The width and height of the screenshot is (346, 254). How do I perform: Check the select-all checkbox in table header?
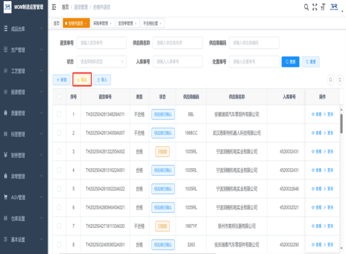pyautogui.click(x=59, y=96)
